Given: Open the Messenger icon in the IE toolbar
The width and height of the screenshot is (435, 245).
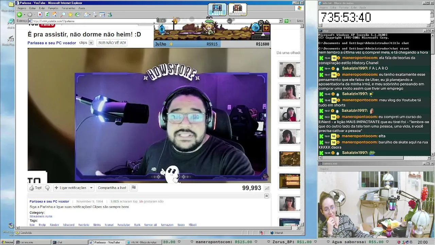Looking at the screenshot, I should tap(109, 15).
